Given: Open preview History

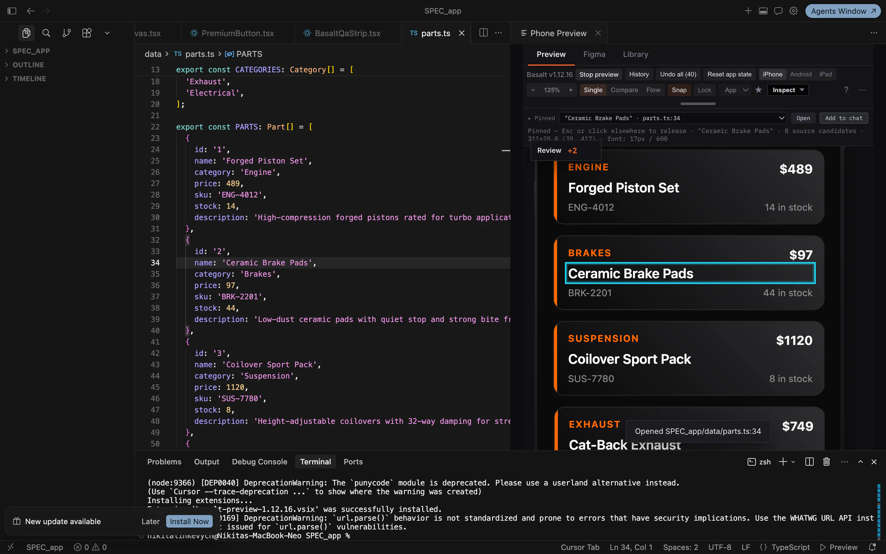Looking at the screenshot, I should 639,75.
